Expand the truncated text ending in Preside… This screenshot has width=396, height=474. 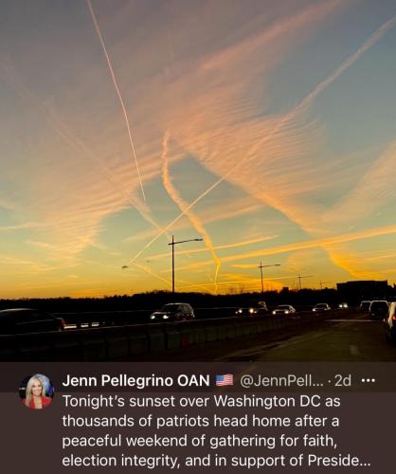coord(339,461)
